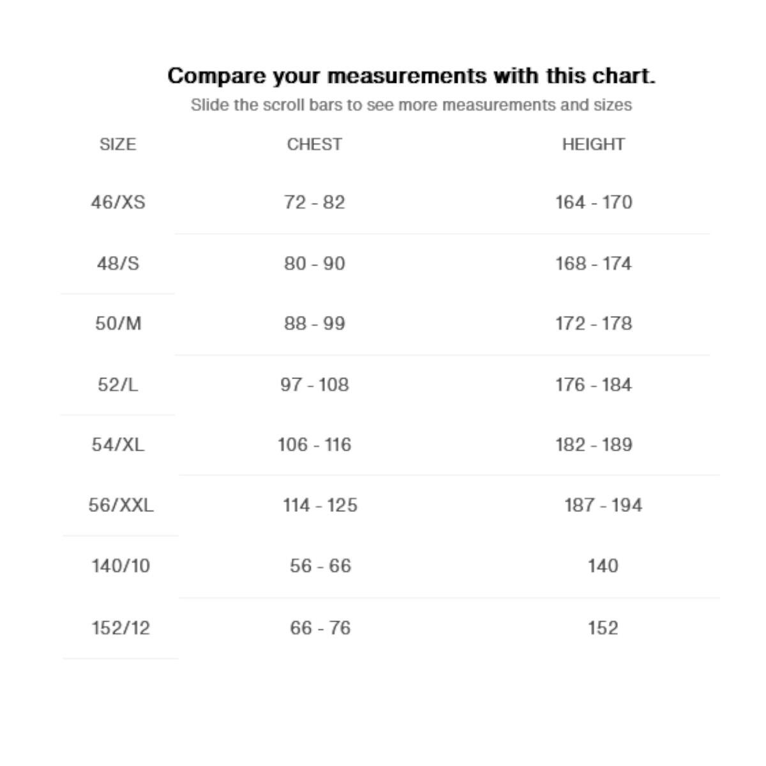This screenshot has width=766, height=766.
Task: Click the scroll bars instruction text
Action: (411, 105)
